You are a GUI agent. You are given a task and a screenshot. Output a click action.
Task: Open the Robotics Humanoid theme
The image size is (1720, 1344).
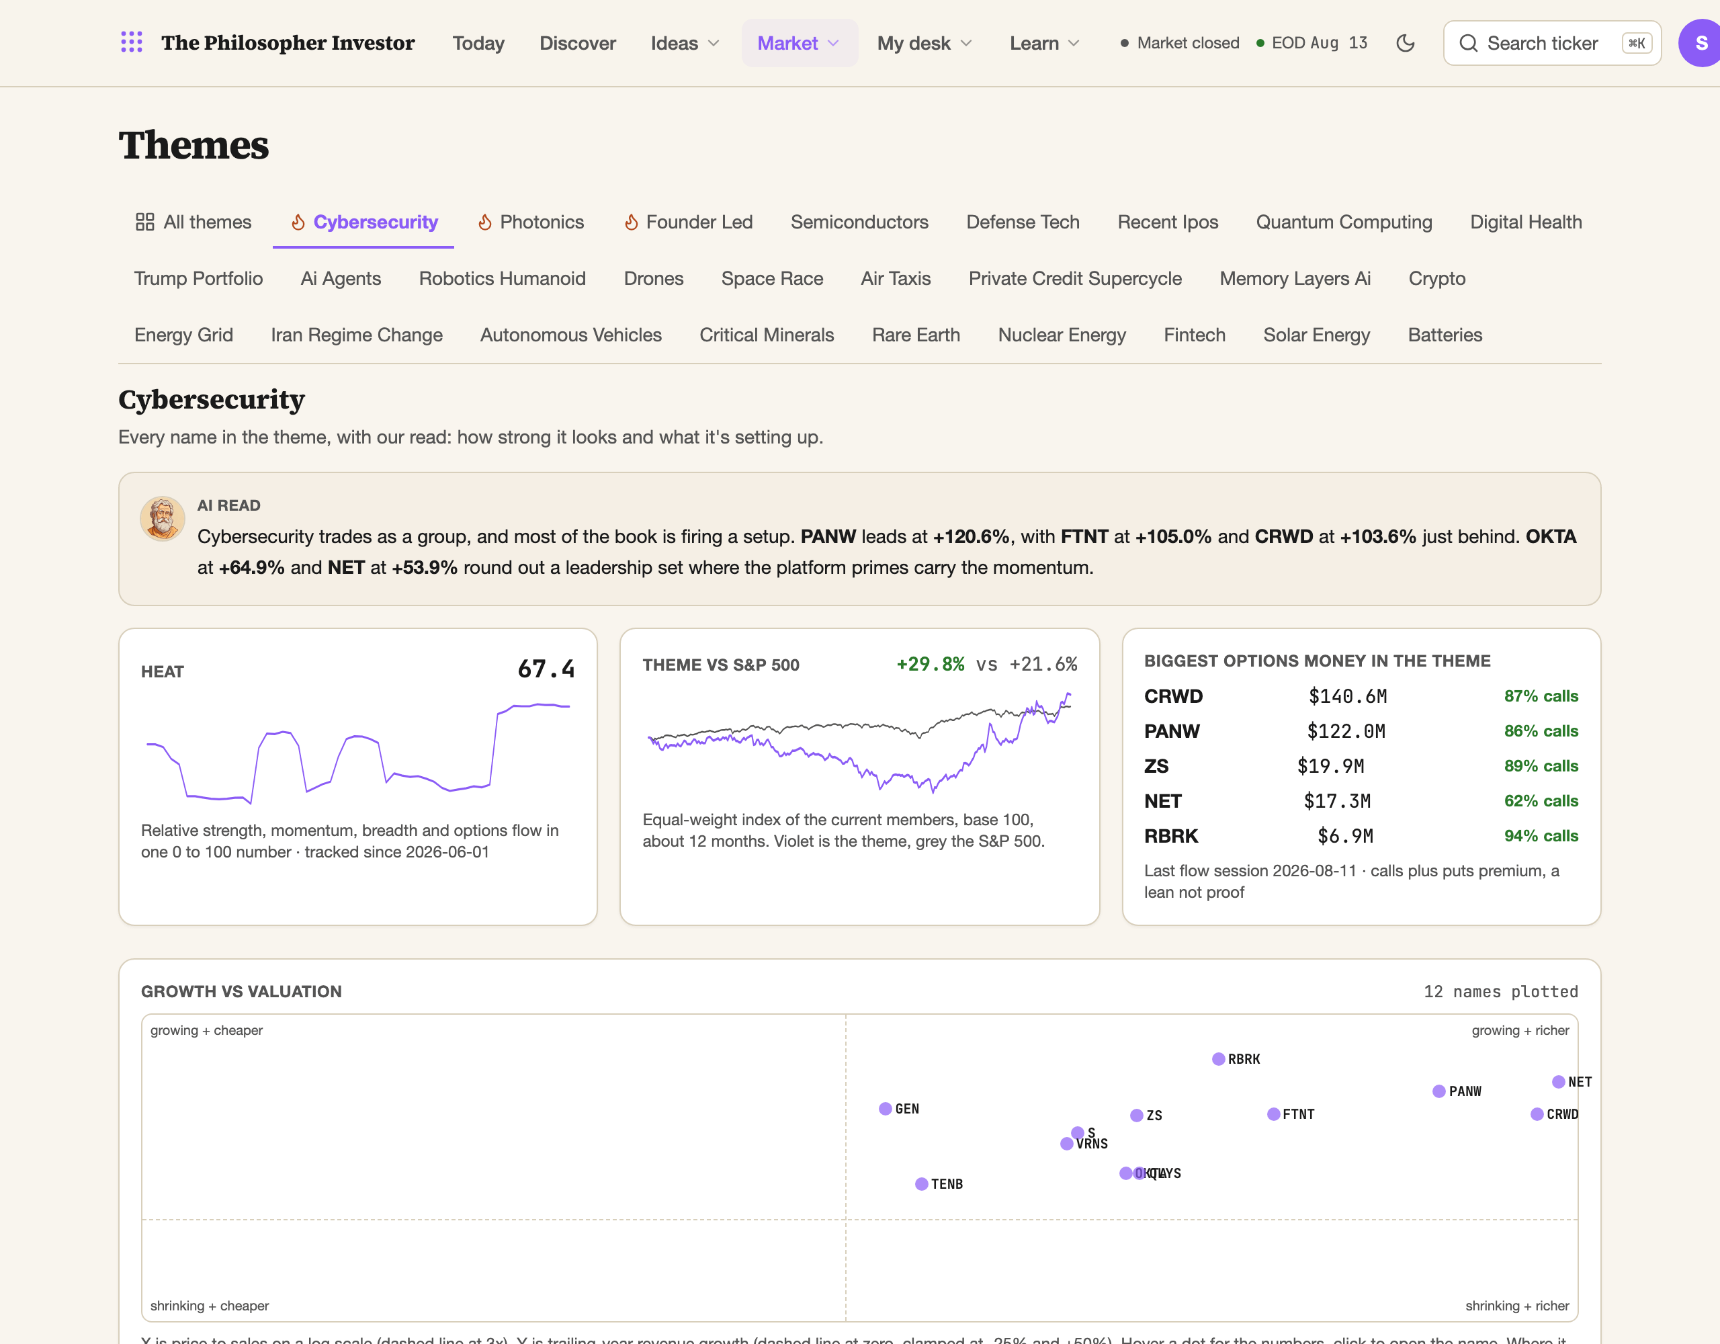(503, 278)
